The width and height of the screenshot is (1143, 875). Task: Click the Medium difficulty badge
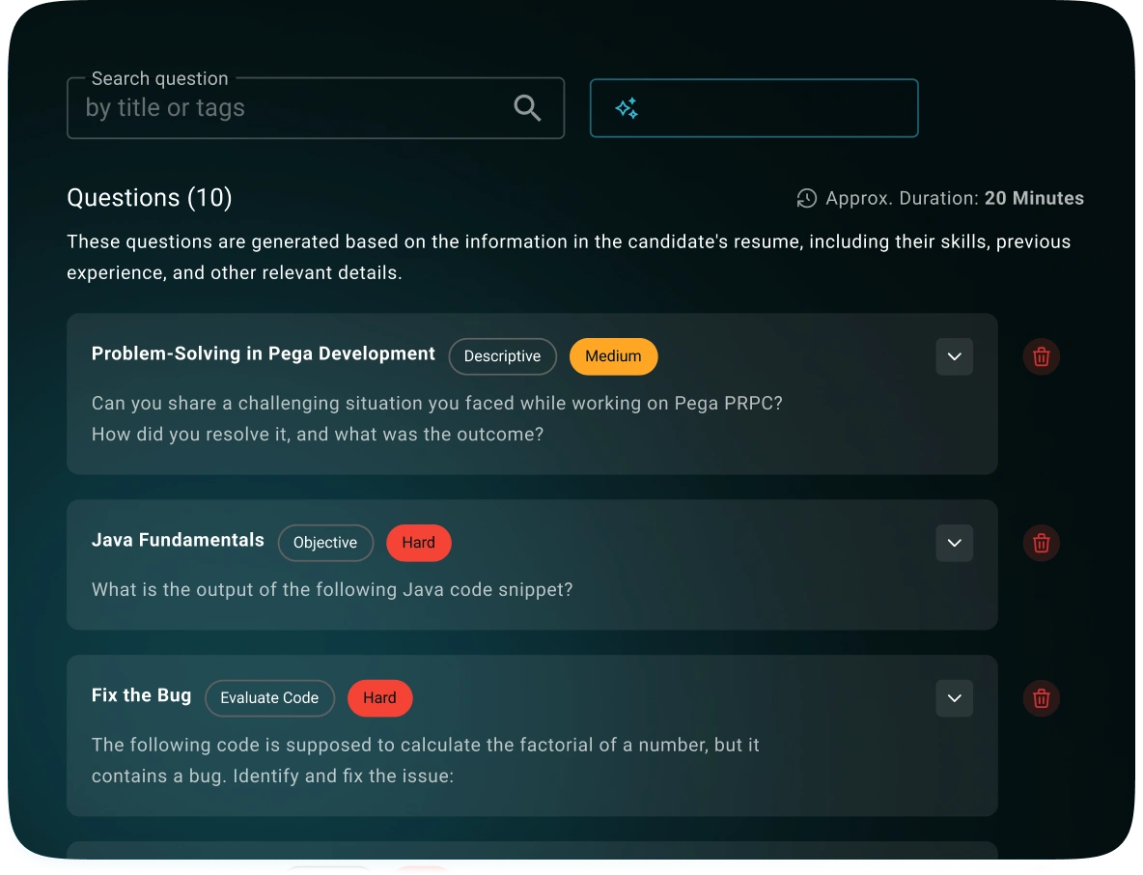click(x=613, y=356)
